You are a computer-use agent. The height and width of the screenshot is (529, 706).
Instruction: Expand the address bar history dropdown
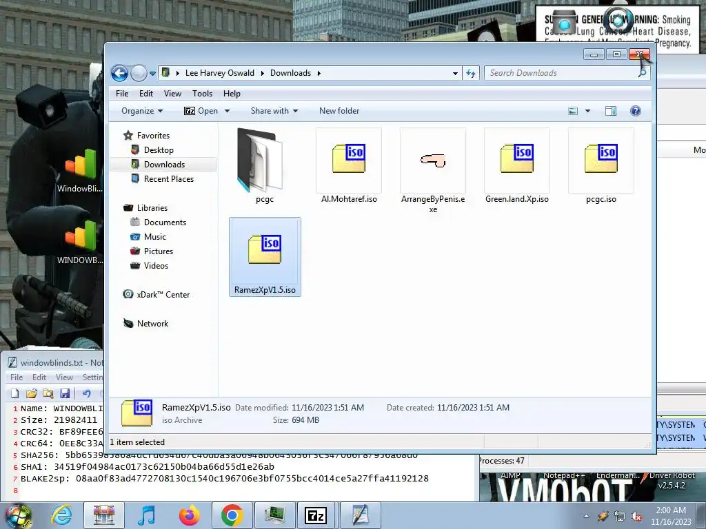[x=455, y=73]
